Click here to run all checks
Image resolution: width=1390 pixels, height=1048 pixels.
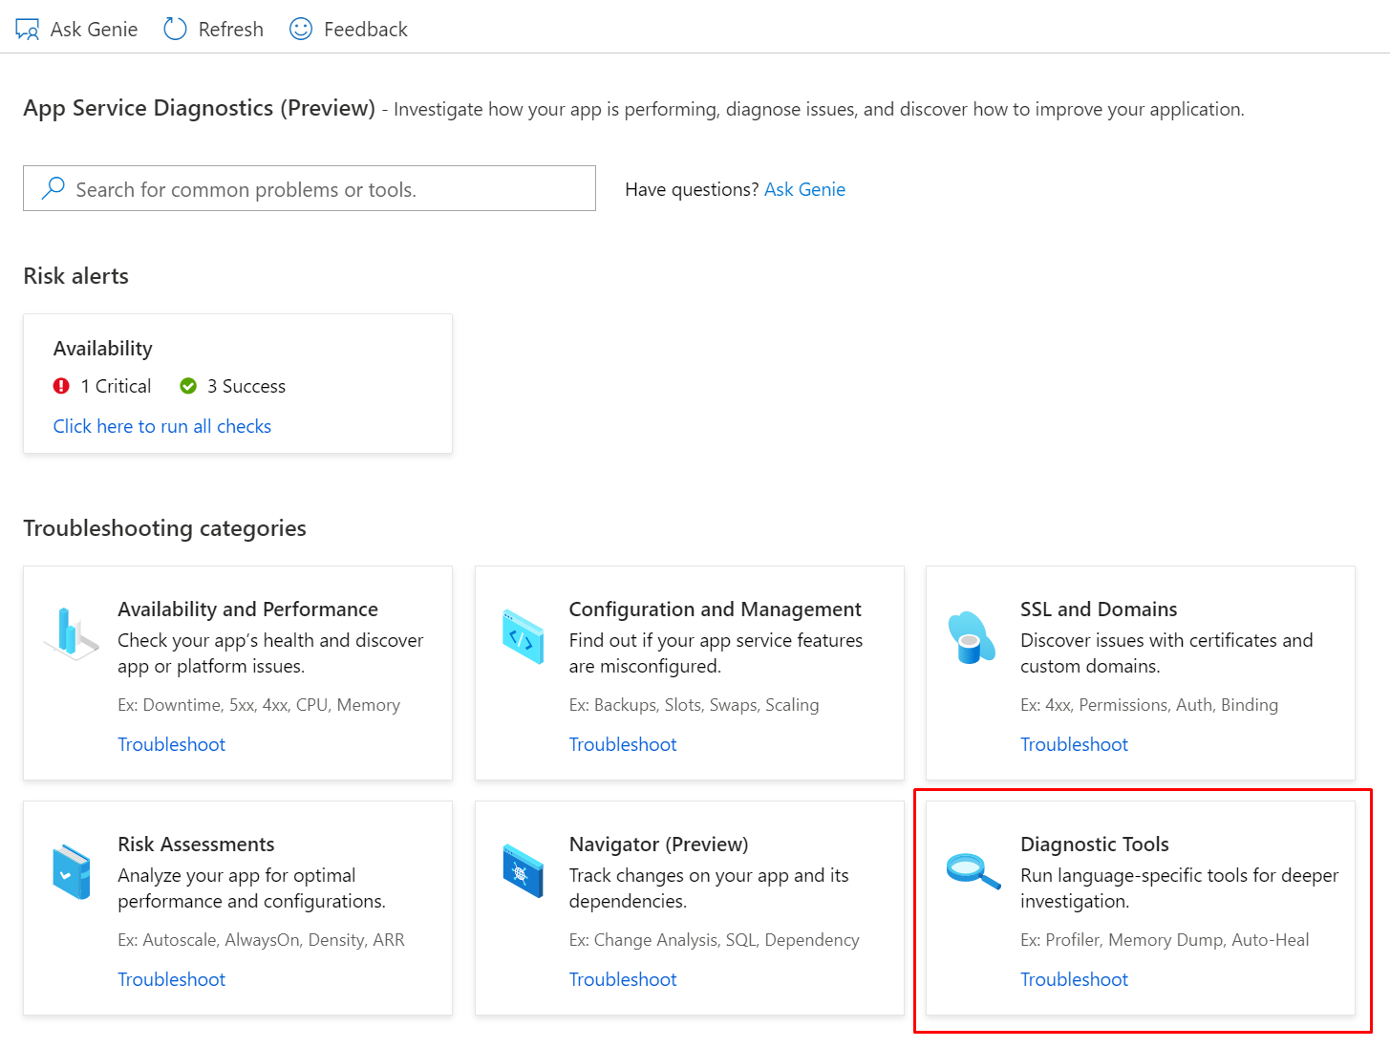click(162, 426)
